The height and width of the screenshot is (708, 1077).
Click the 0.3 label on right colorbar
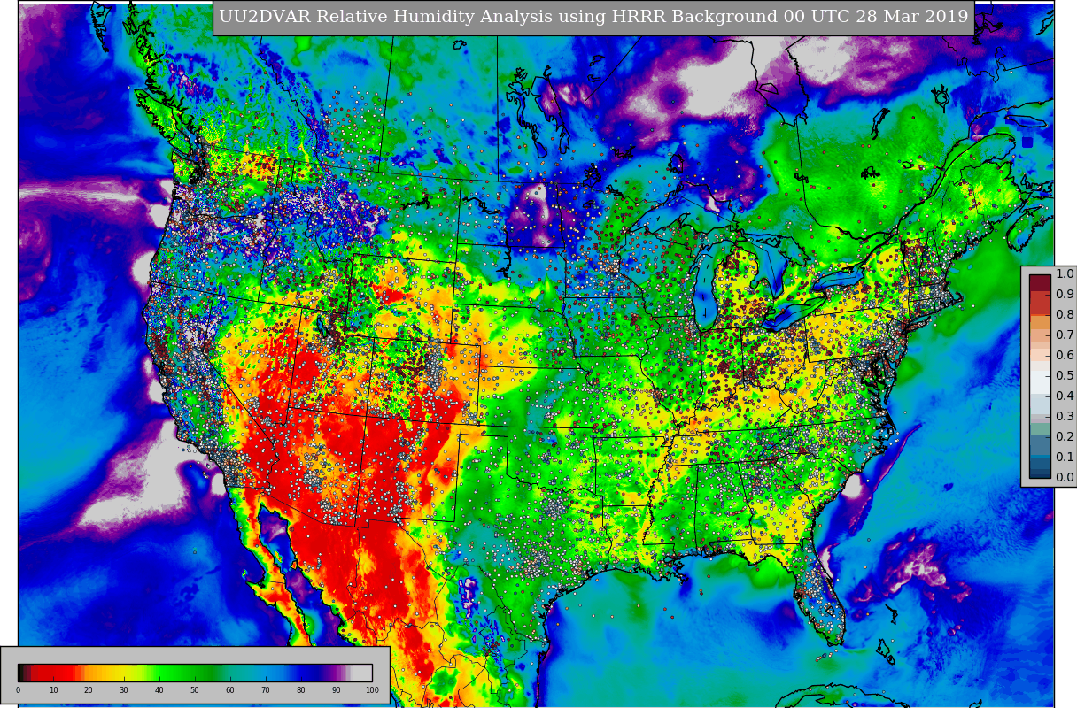1065,417
